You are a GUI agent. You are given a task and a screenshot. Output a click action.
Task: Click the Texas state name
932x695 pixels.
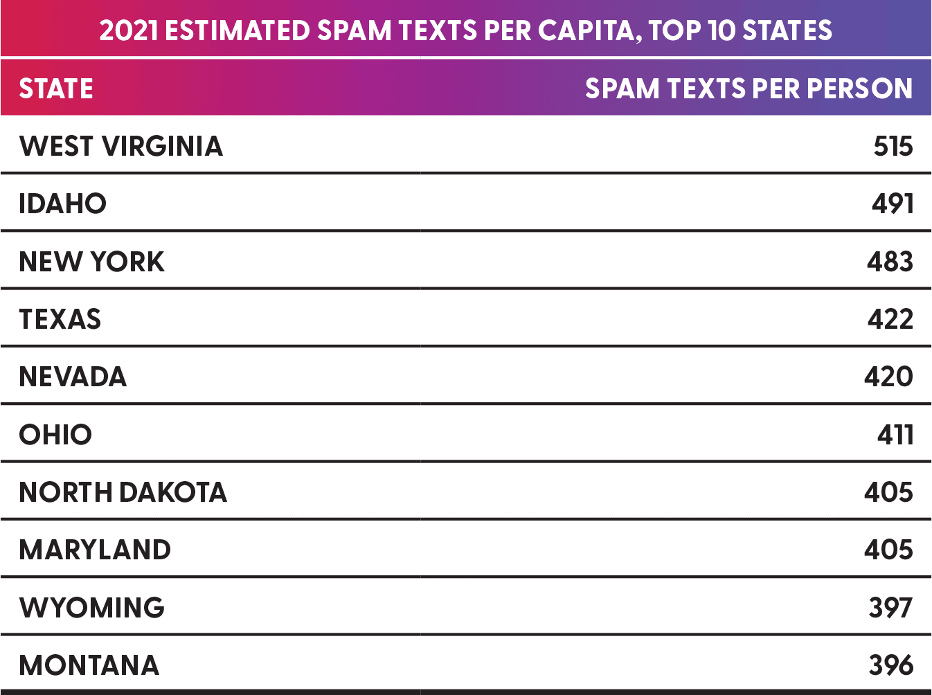60,319
